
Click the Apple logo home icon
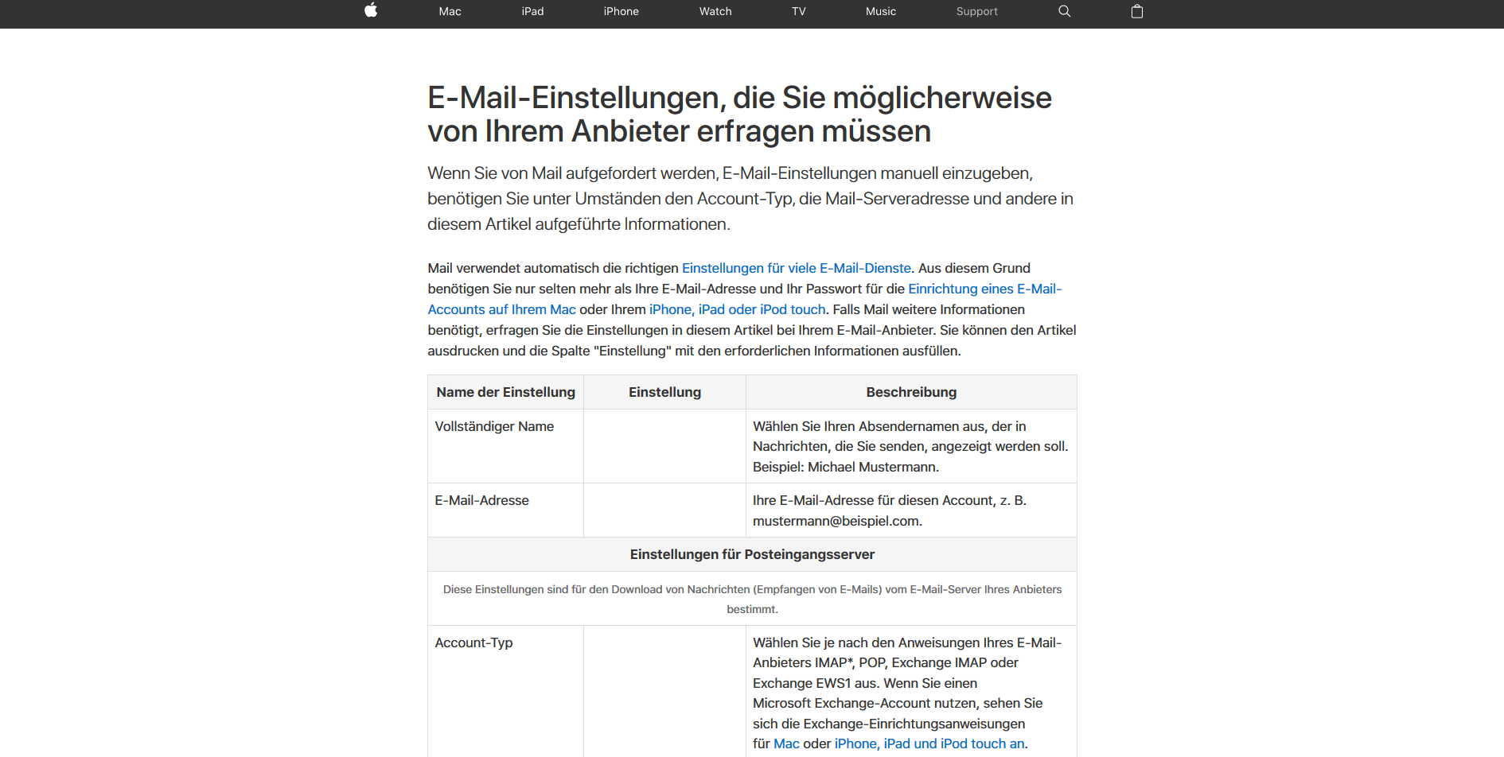click(371, 10)
